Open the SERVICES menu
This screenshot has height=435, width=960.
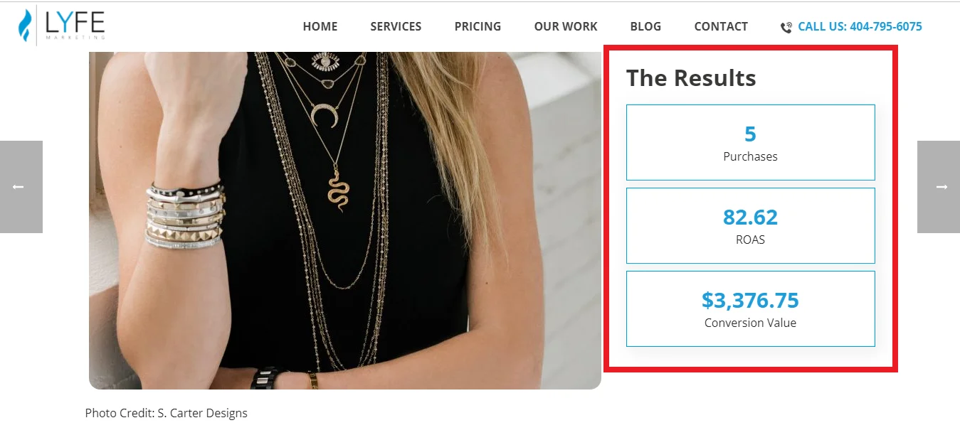pyautogui.click(x=396, y=26)
